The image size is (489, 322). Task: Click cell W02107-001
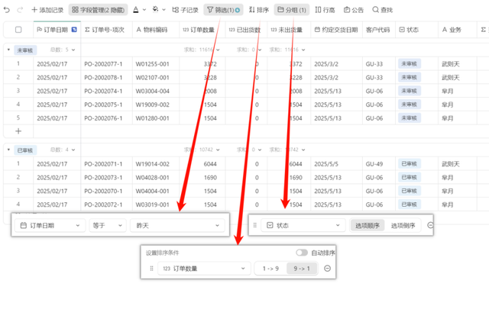tap(156, 78)
